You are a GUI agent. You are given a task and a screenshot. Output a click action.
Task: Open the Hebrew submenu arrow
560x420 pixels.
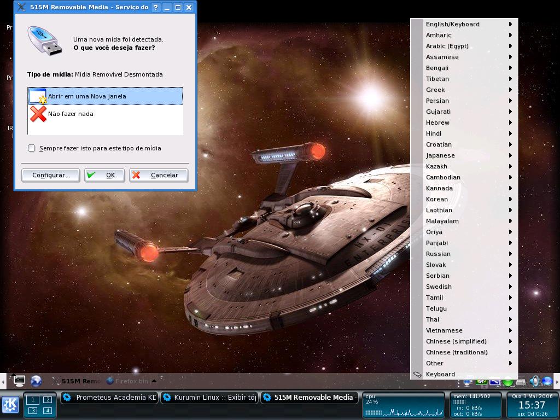(x=510, y=122)
